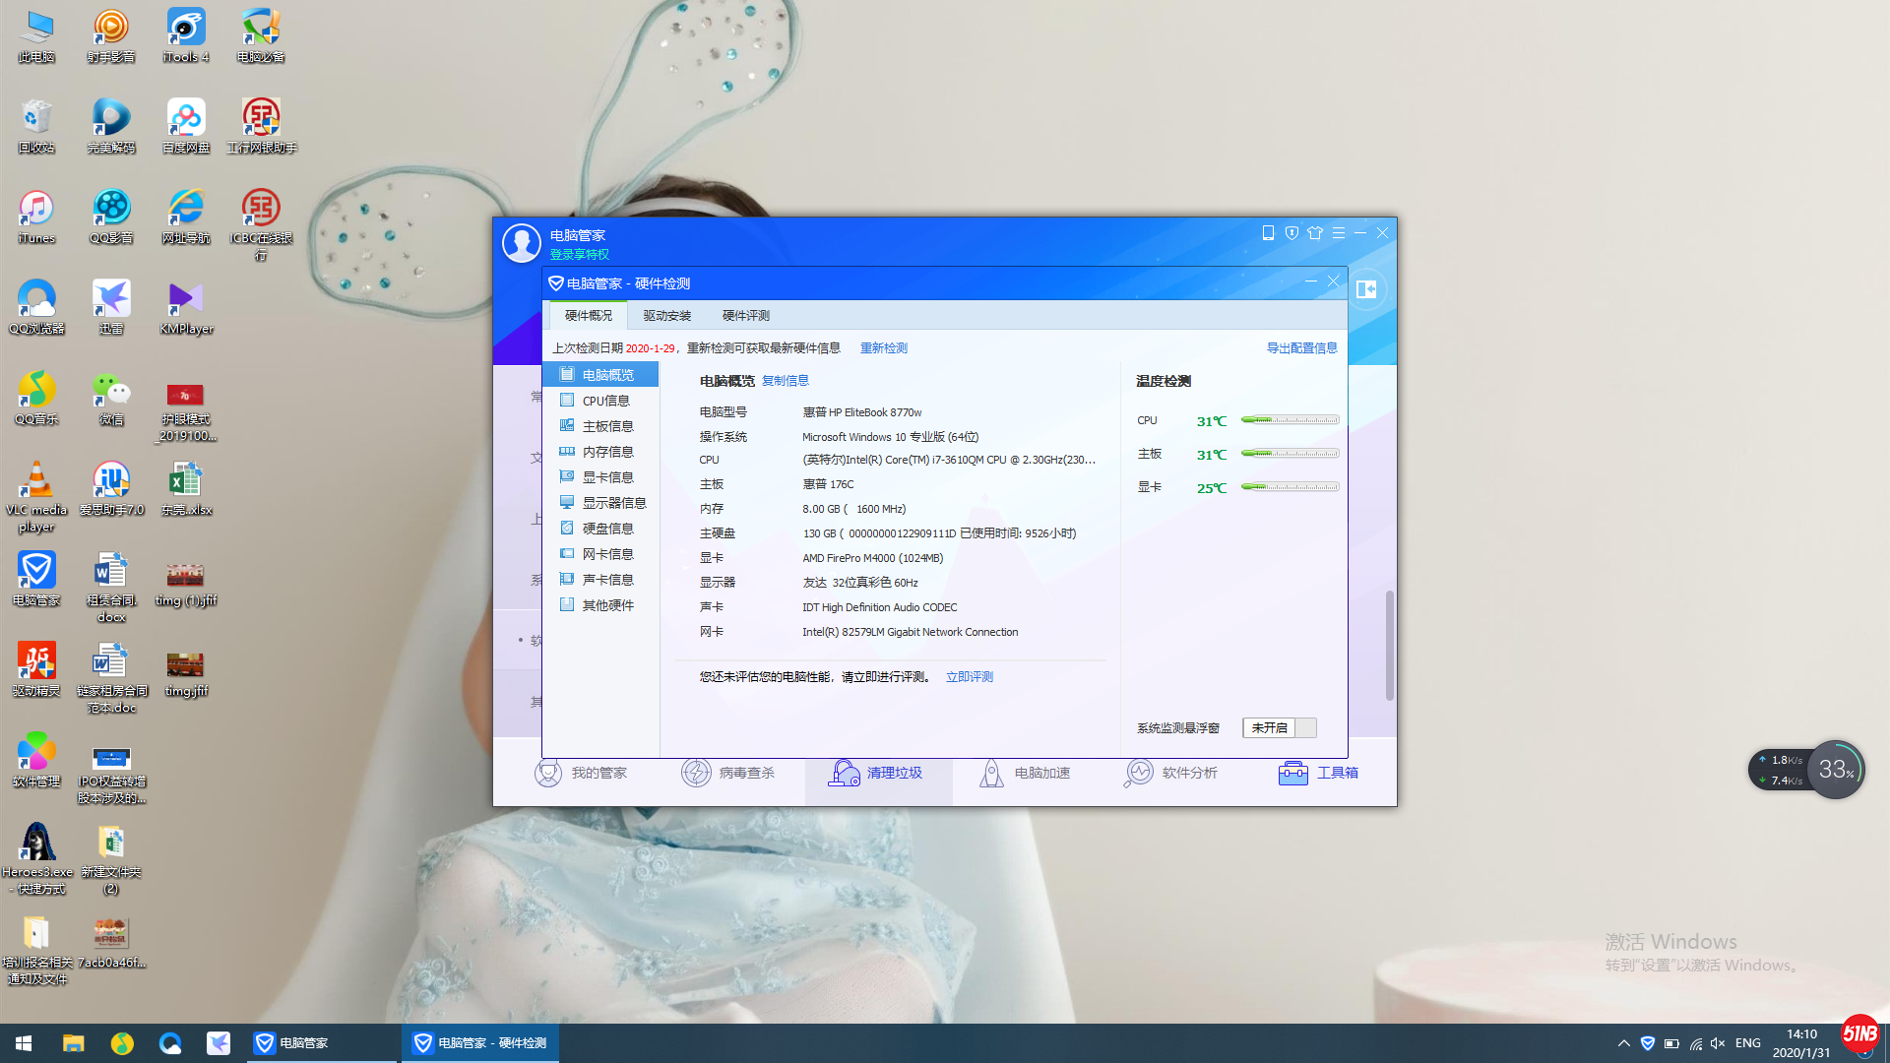
Task: Open the 工具箱 toolbox icon
Action: click(1292, 774)
